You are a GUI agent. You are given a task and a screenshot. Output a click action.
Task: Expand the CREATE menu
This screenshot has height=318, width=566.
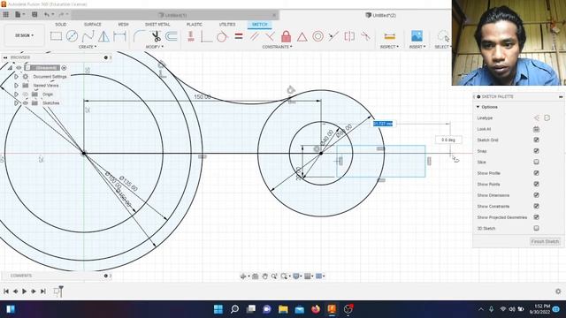(x=88, y=47)
